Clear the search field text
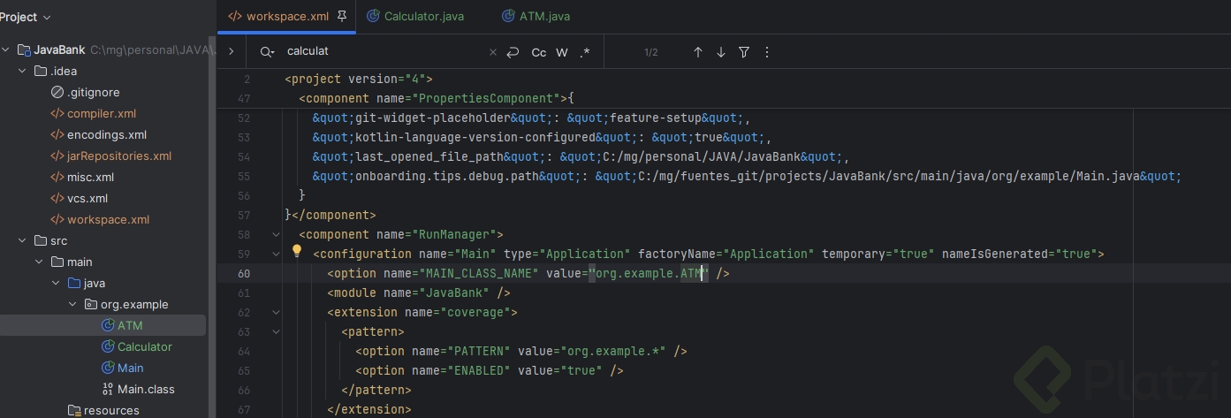Screen dimensions: 1231x418 click(x=493, y=52)
